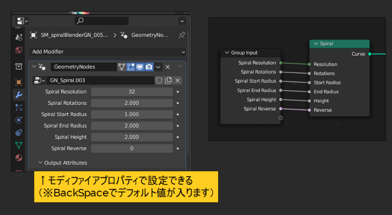The image size is (392, 215).
Task: Open the editor type dropdown at top-left
Action: pyautogui.click(x=22, y=21)
